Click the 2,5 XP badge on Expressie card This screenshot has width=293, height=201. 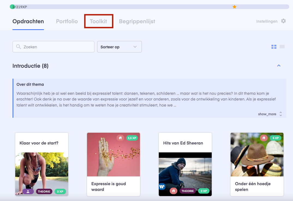click(132, 138)
